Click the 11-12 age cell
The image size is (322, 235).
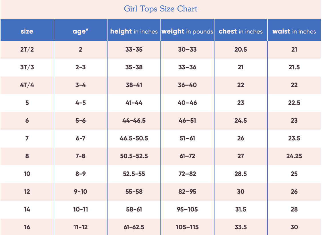click(x=80, y=227)
